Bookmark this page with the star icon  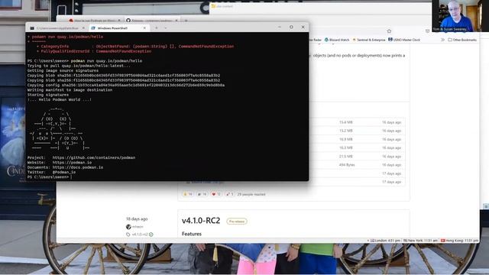click(389, 31)
